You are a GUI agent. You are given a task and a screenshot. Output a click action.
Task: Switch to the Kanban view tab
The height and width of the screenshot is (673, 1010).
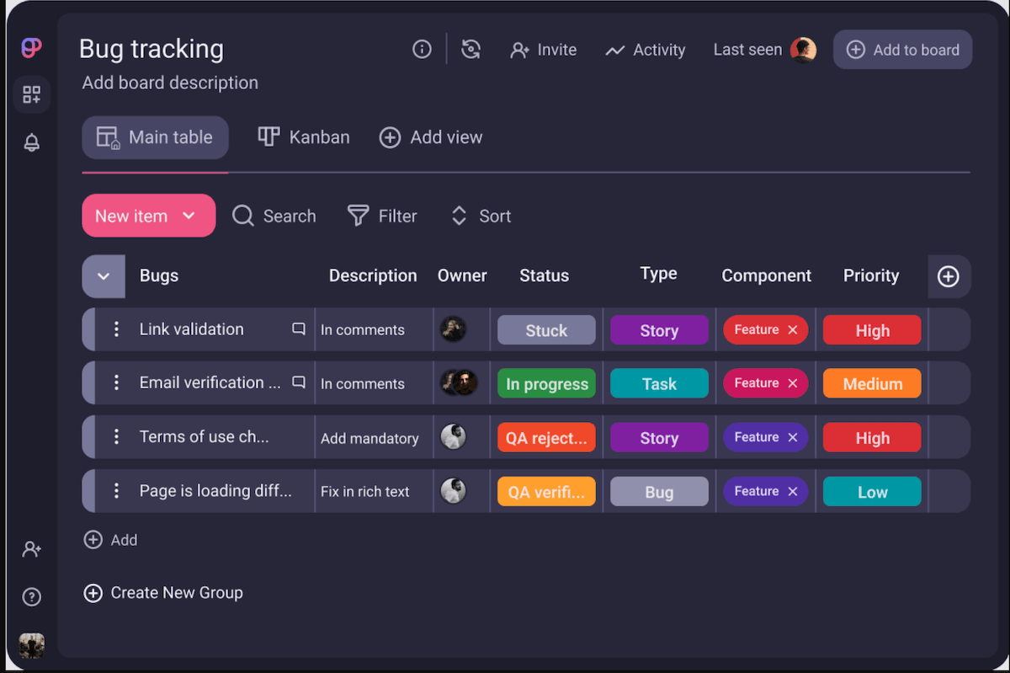303,137
